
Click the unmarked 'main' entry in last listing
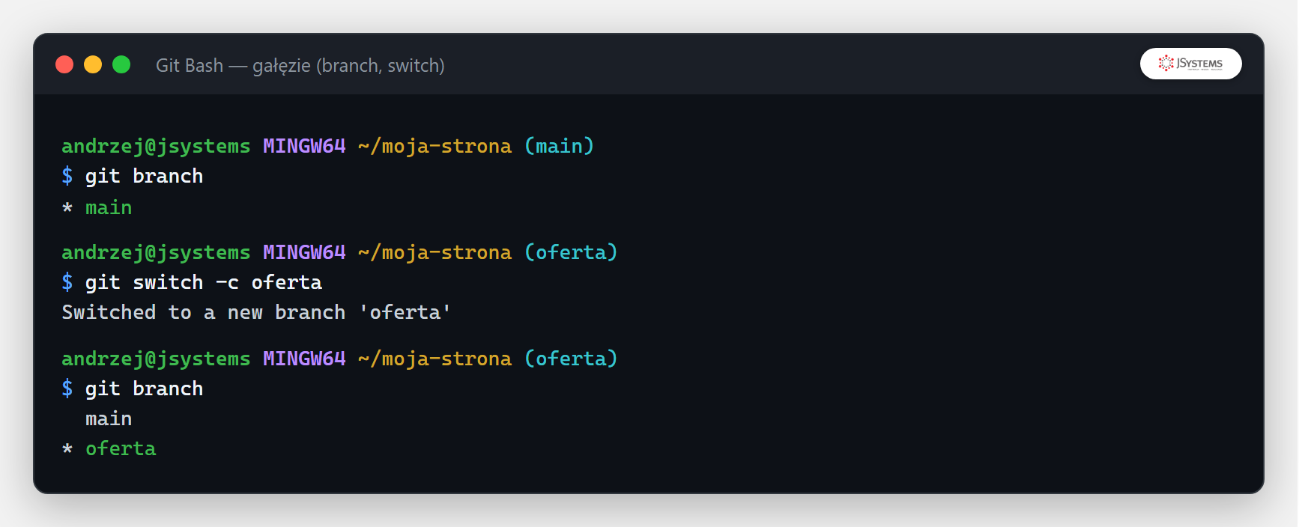[x=109, y=419]
